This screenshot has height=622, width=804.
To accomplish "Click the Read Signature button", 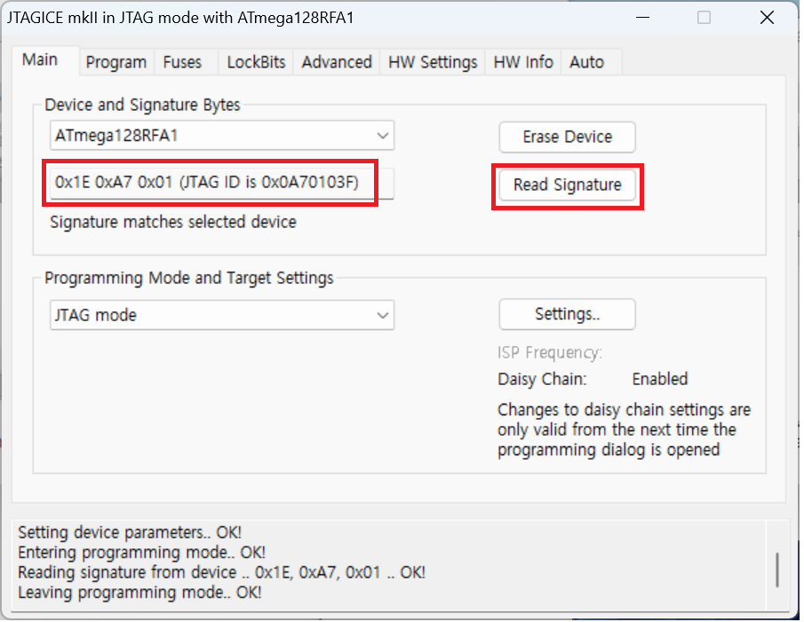I will (568, 185).
